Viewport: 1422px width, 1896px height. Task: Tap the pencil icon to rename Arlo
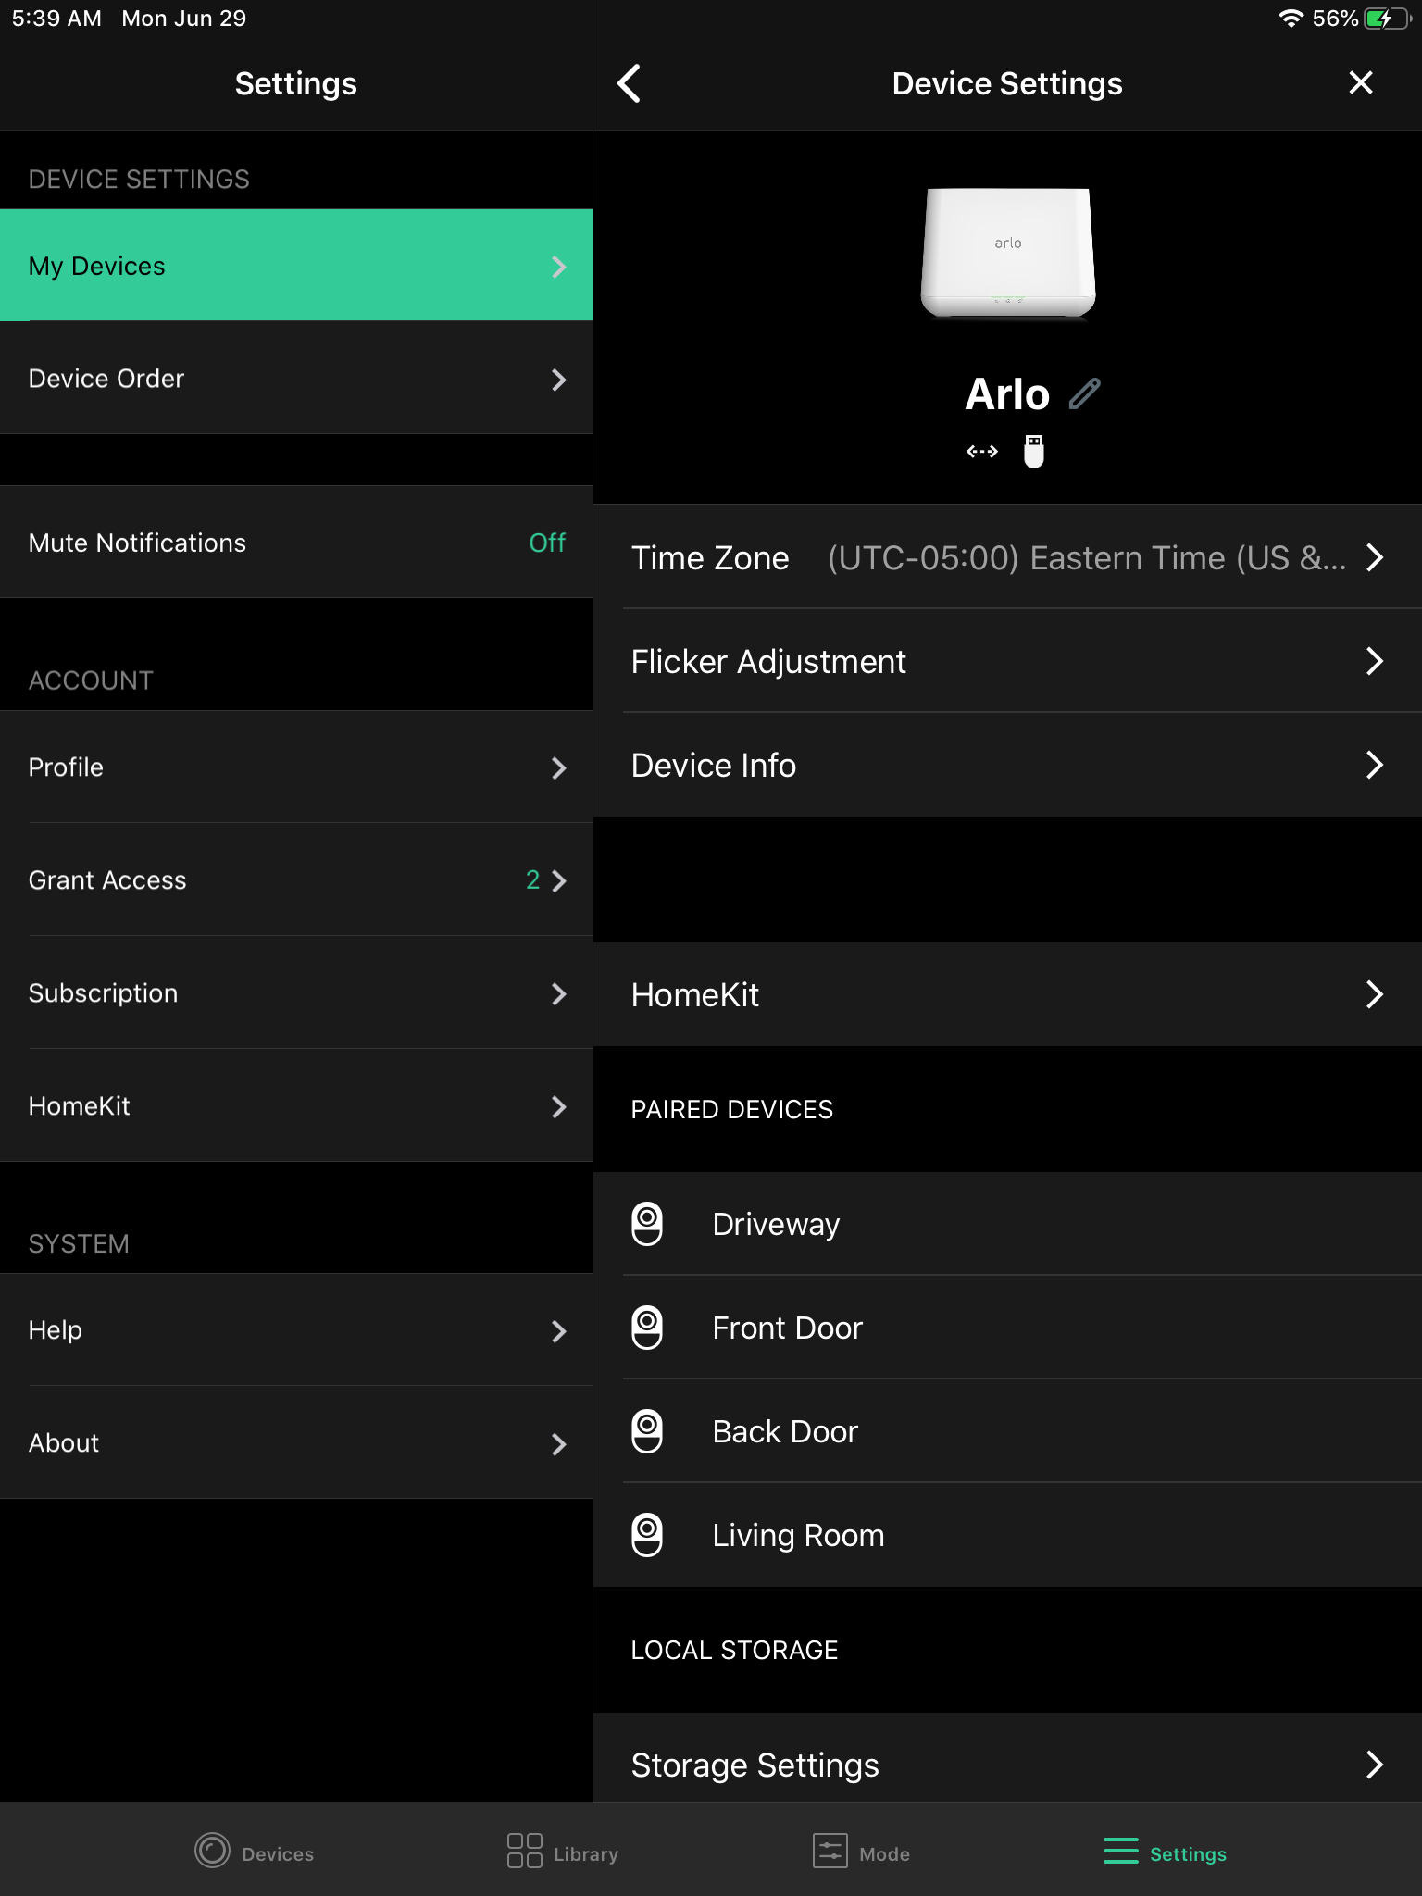pyautogui.click(x=1084, y=394)
